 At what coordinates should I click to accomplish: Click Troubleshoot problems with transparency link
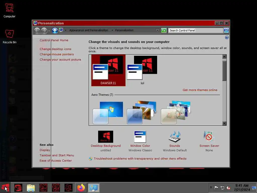(140, 159)
